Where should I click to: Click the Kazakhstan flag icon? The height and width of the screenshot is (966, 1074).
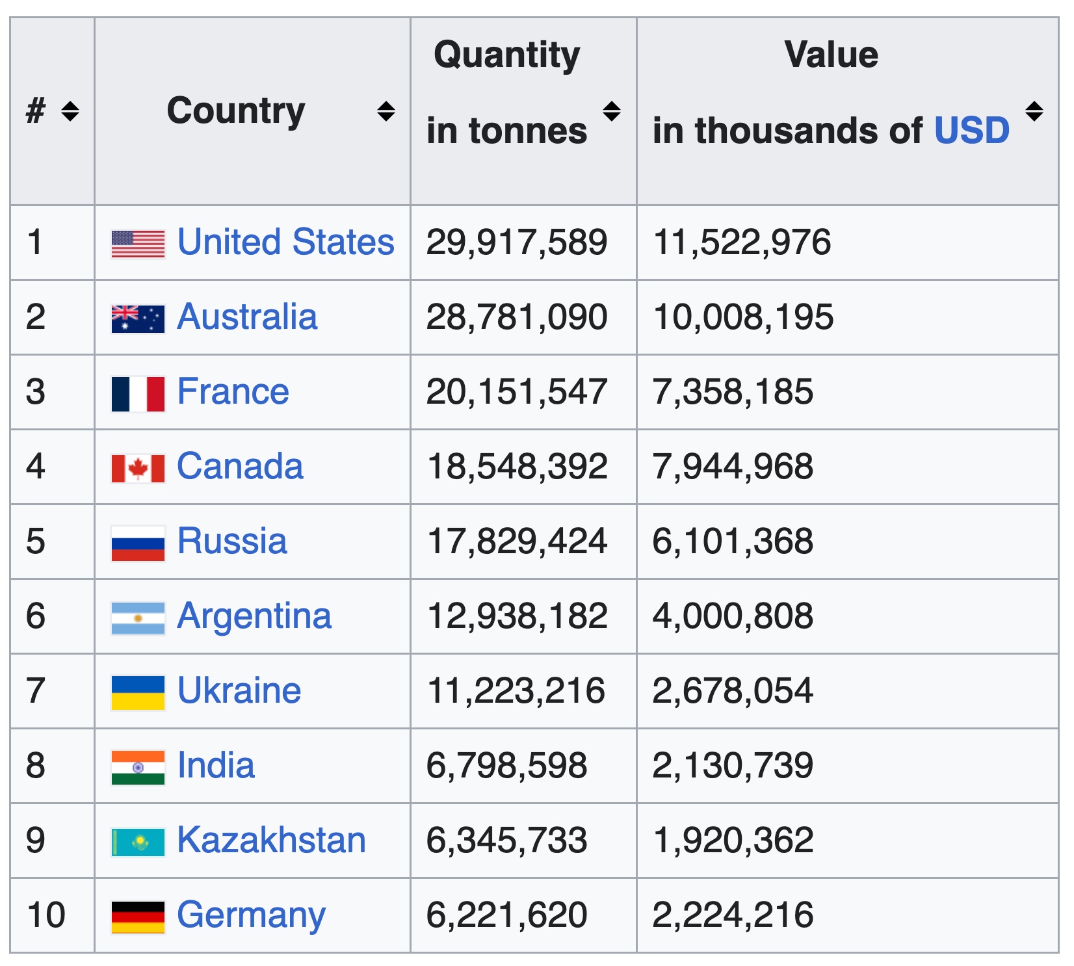pos(138,842)
